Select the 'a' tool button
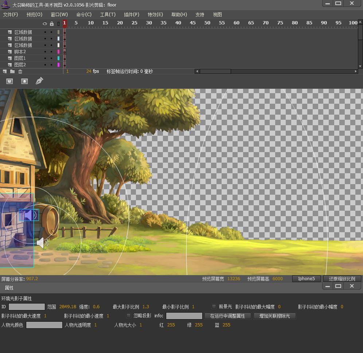 (x=24, y=81)
